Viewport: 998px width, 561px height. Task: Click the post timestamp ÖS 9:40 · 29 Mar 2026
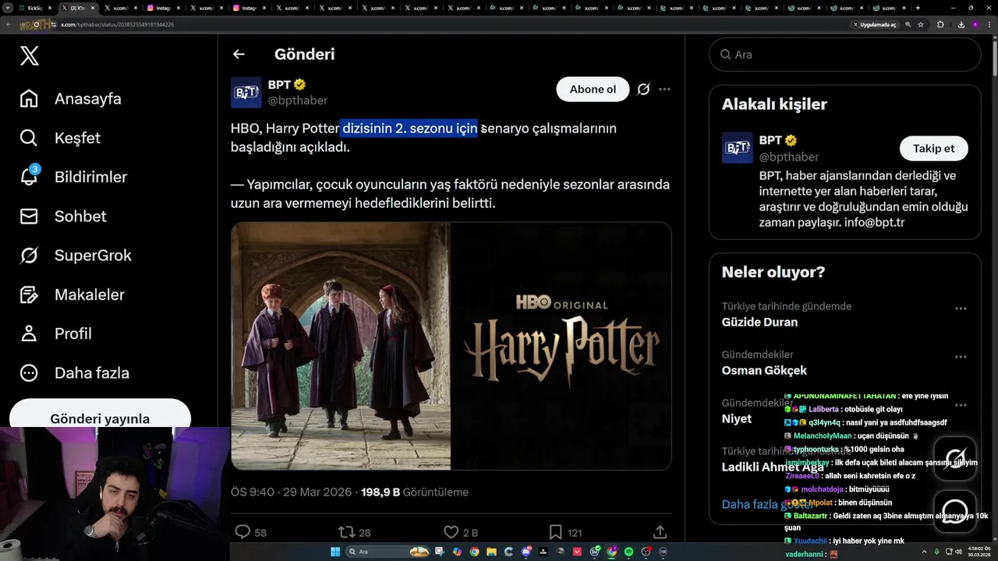[292, 492]
